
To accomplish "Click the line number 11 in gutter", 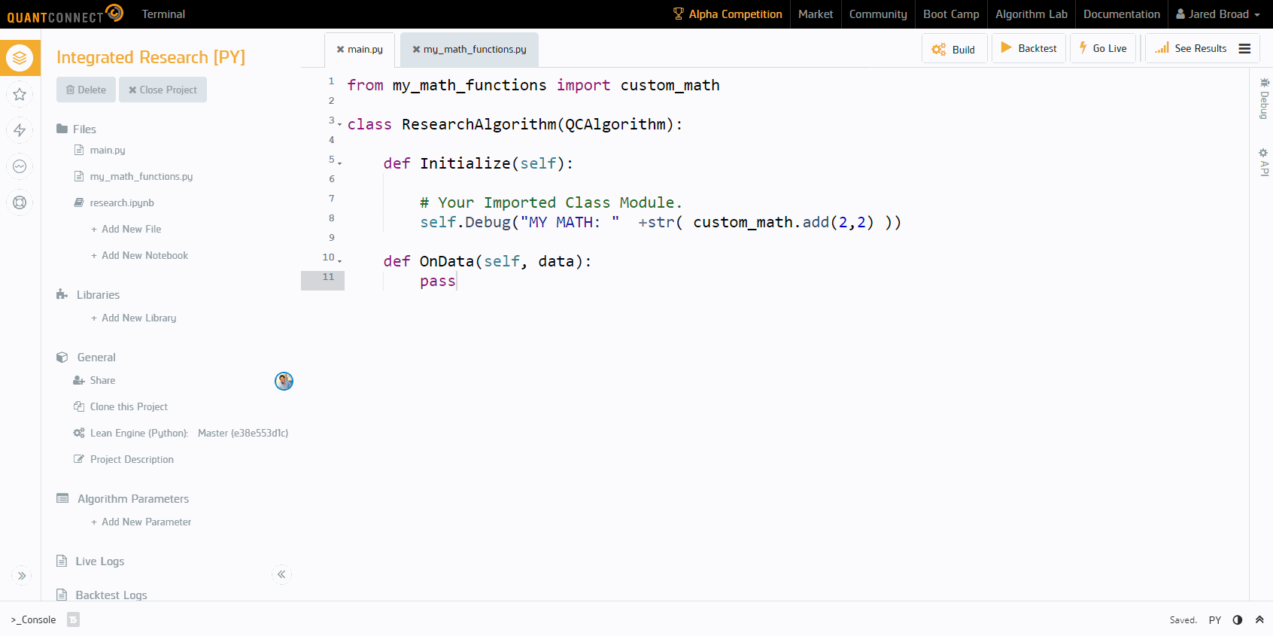I will click(328, 277).
